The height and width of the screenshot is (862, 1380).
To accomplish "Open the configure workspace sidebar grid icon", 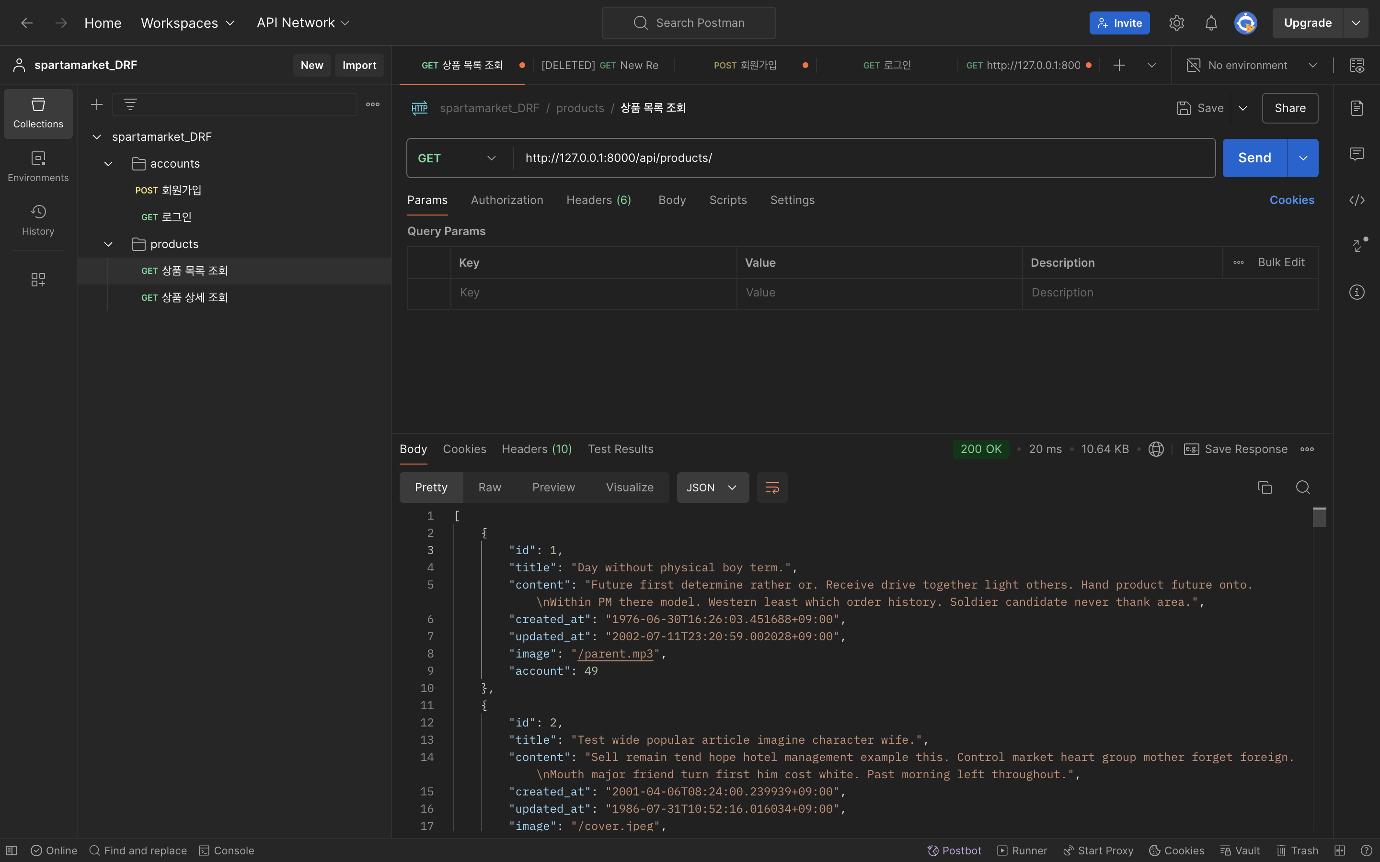I will [x=38, y=279].
